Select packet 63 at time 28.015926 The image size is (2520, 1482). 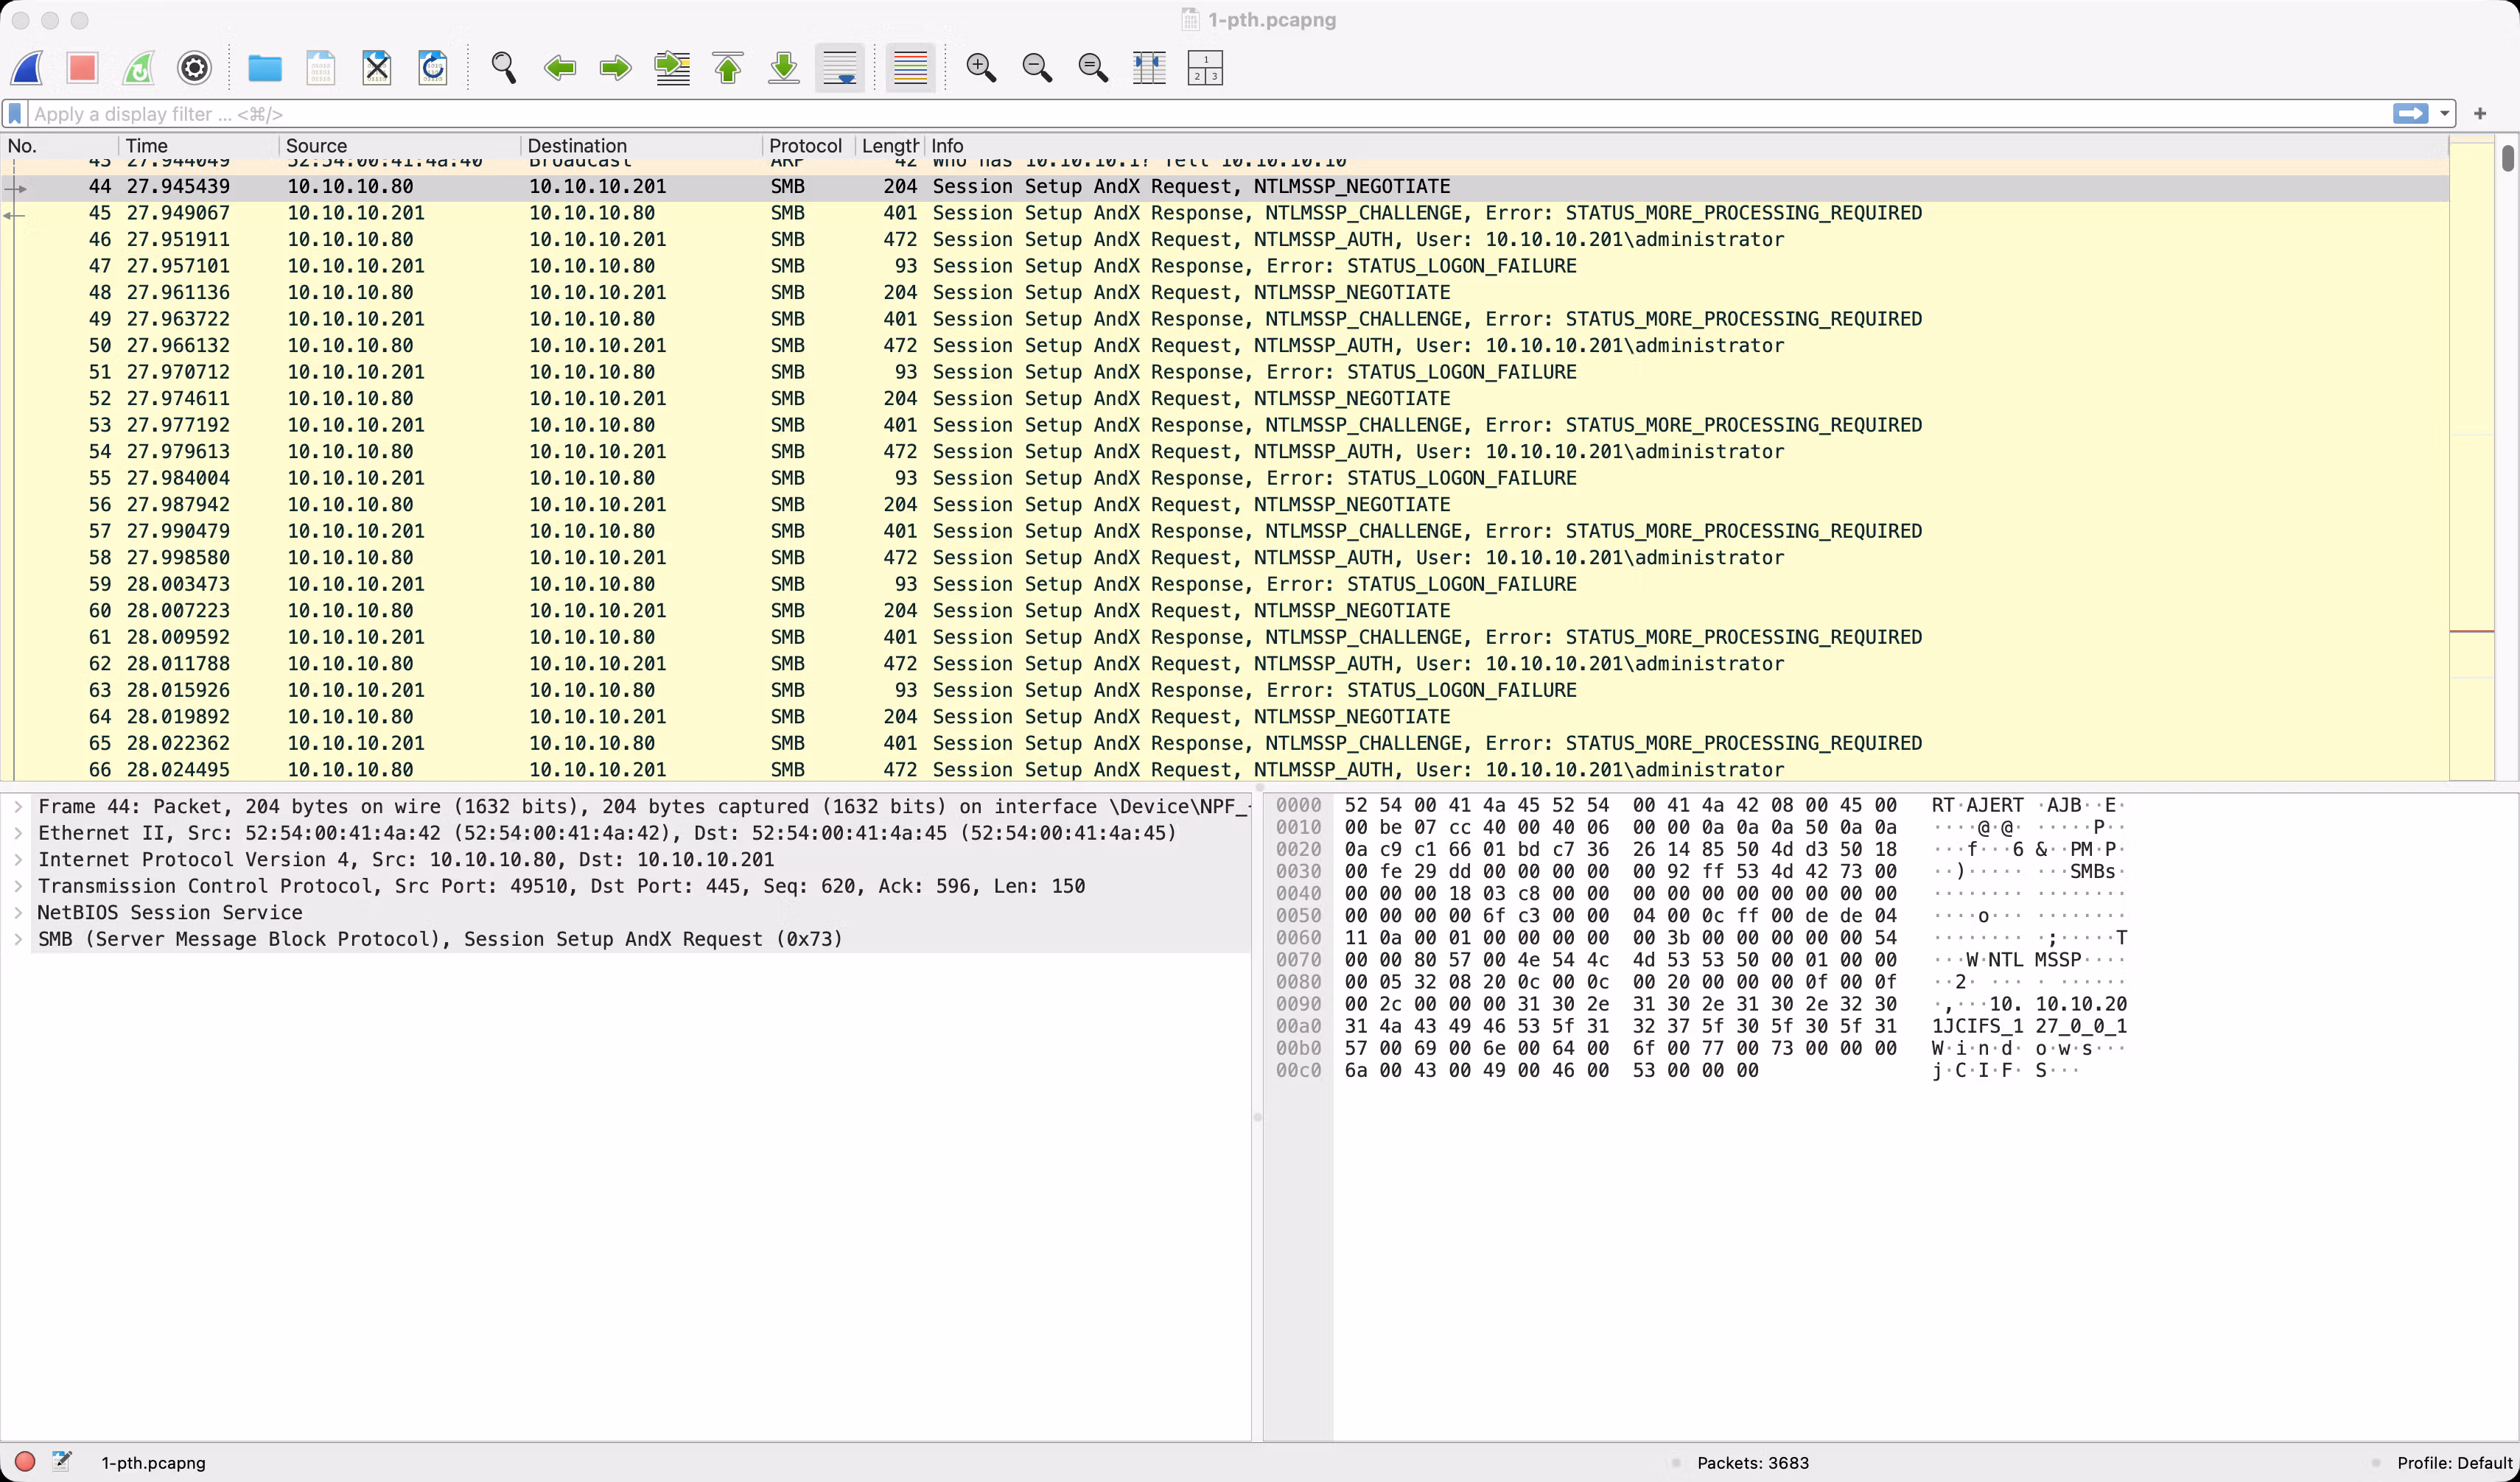[x=1225, y=690]
